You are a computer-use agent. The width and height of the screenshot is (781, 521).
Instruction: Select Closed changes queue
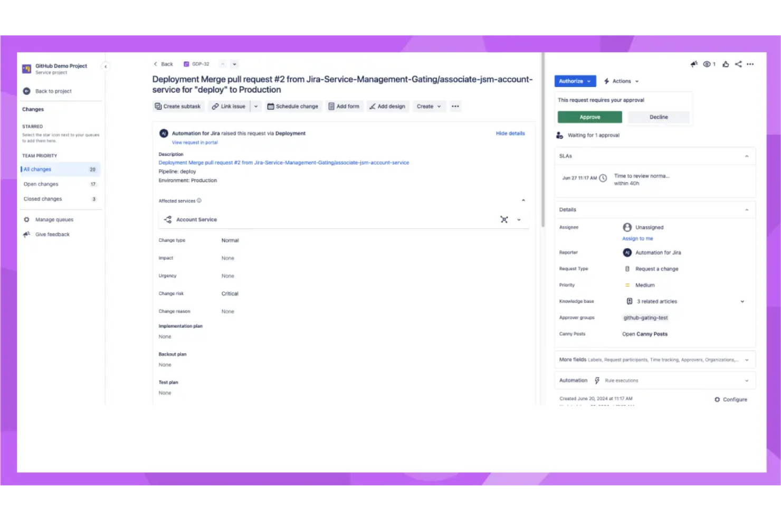[60, 199]
